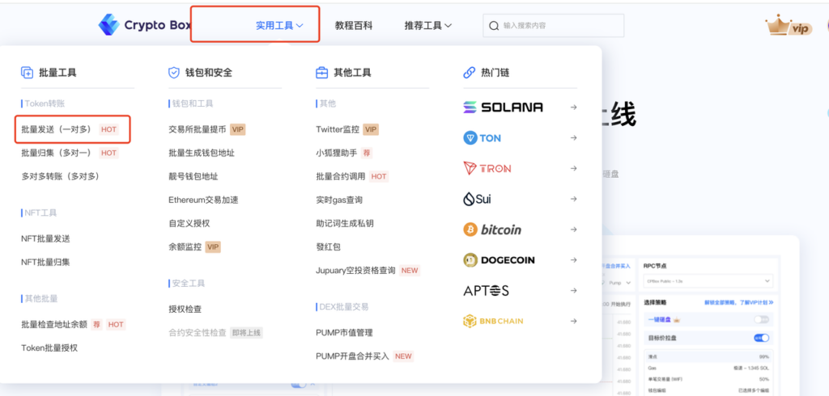Open 自定义授权
The image size is (829, 396).
pyautogui.click(x=189, y=223)
